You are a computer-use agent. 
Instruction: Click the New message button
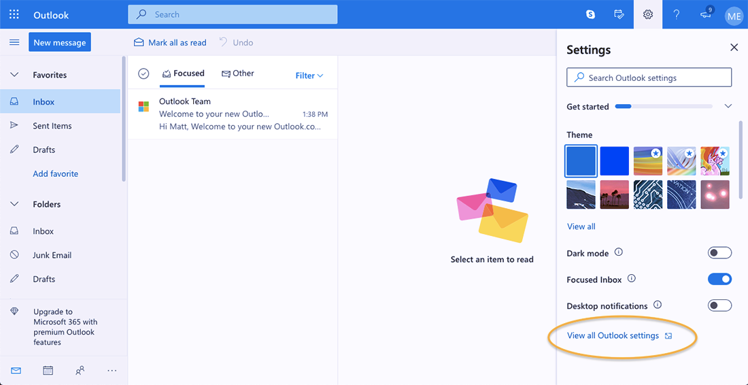point(60,42)
